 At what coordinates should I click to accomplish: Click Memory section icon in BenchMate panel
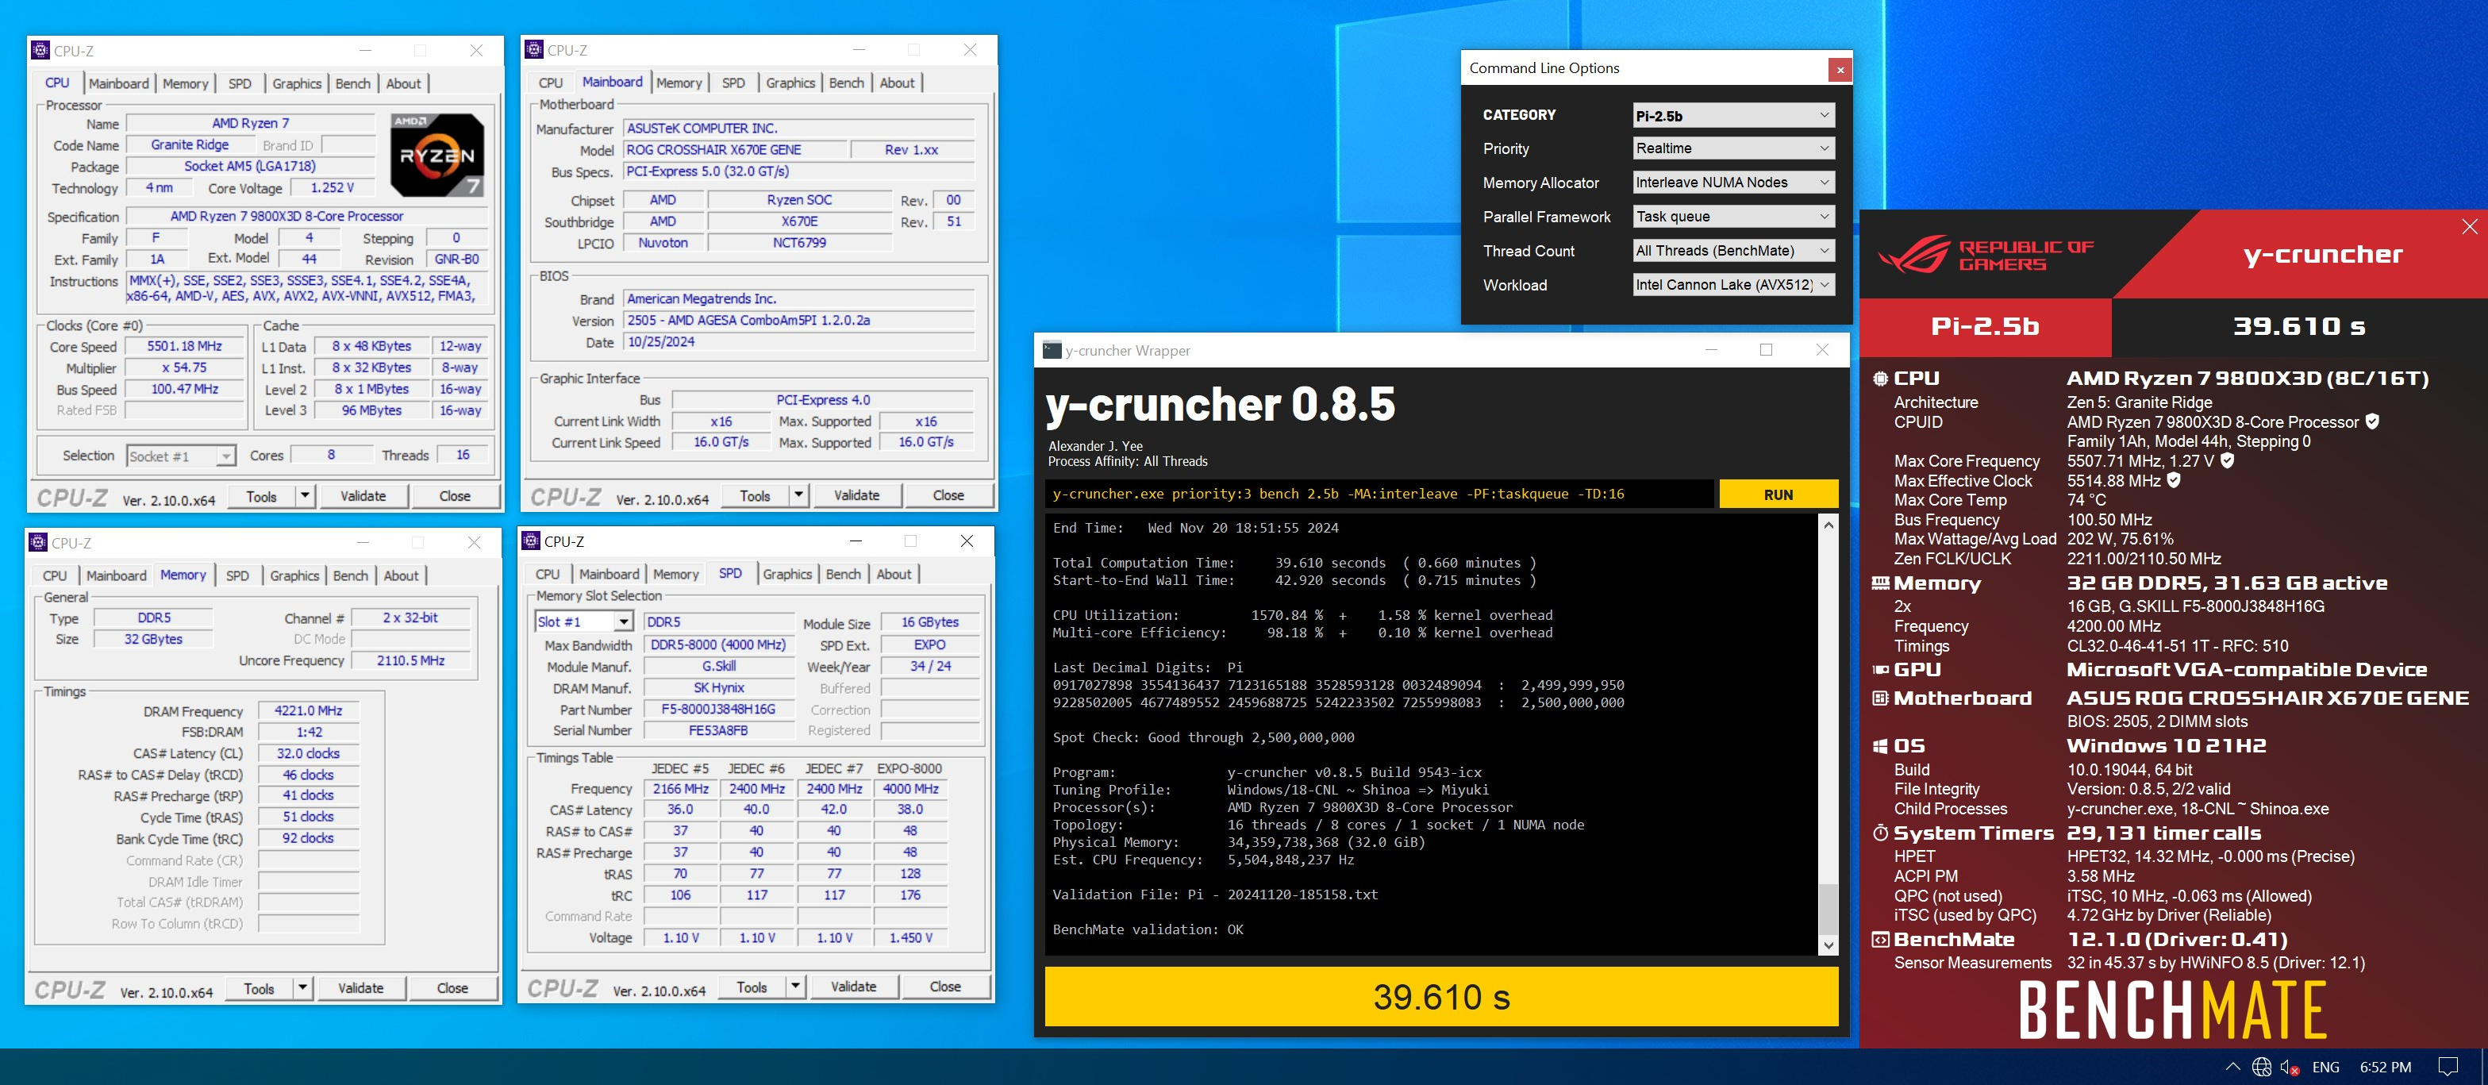(1879, 583)
